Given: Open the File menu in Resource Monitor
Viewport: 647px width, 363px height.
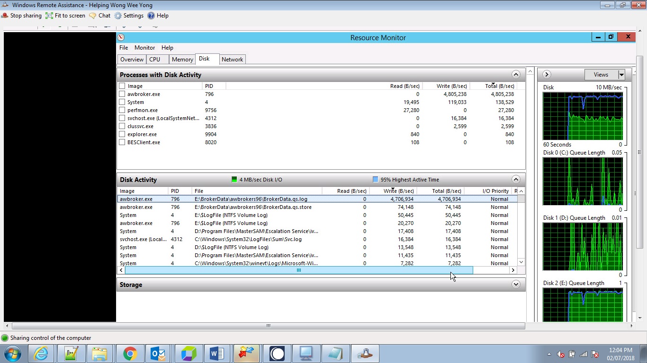Looking at the screenshot, I should tap(124, 48).
